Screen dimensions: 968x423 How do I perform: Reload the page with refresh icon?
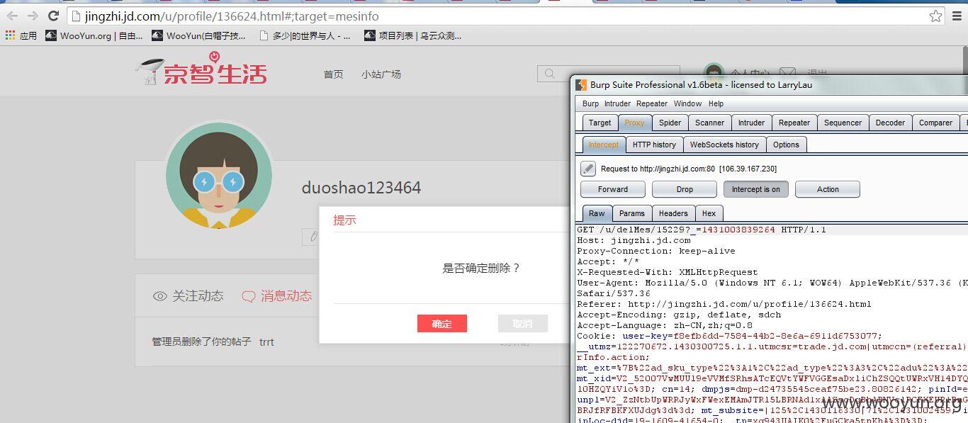[x=53, y=16]
